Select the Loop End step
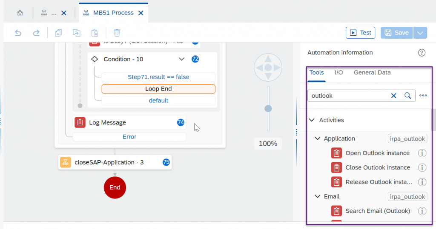 tap(158, 89)
